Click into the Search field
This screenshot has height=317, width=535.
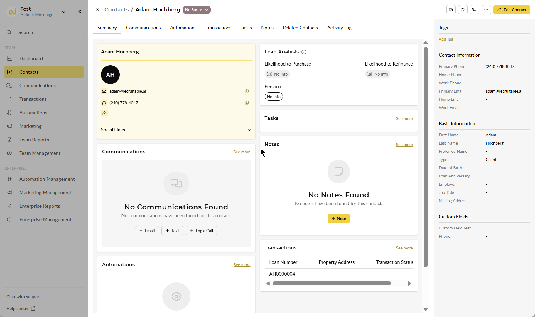[x=44, y=32]
